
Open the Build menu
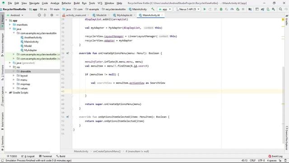pos(76,3)
